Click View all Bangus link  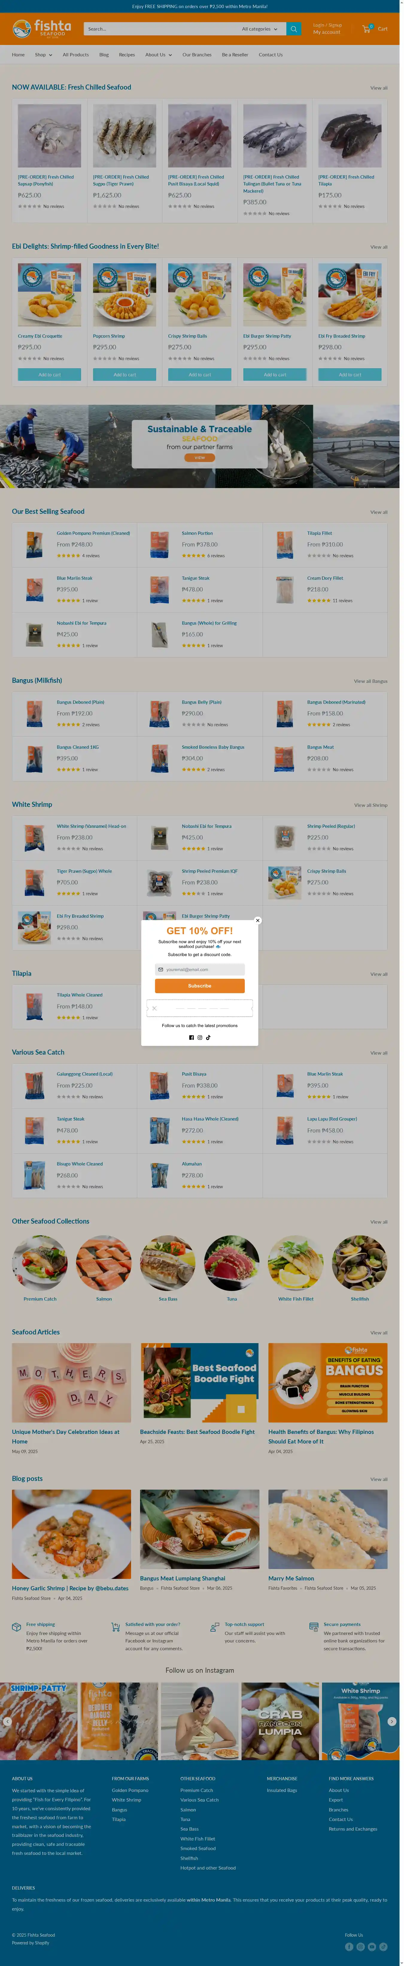370,681
